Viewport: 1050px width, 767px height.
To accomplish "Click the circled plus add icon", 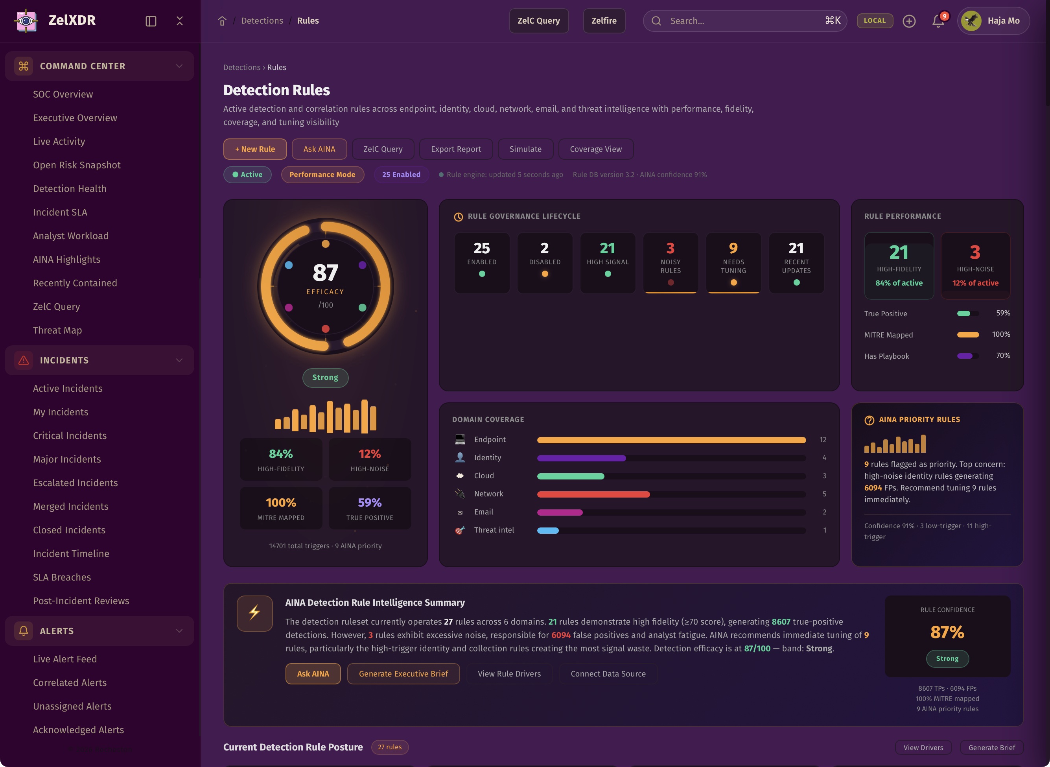I will 909,21.
